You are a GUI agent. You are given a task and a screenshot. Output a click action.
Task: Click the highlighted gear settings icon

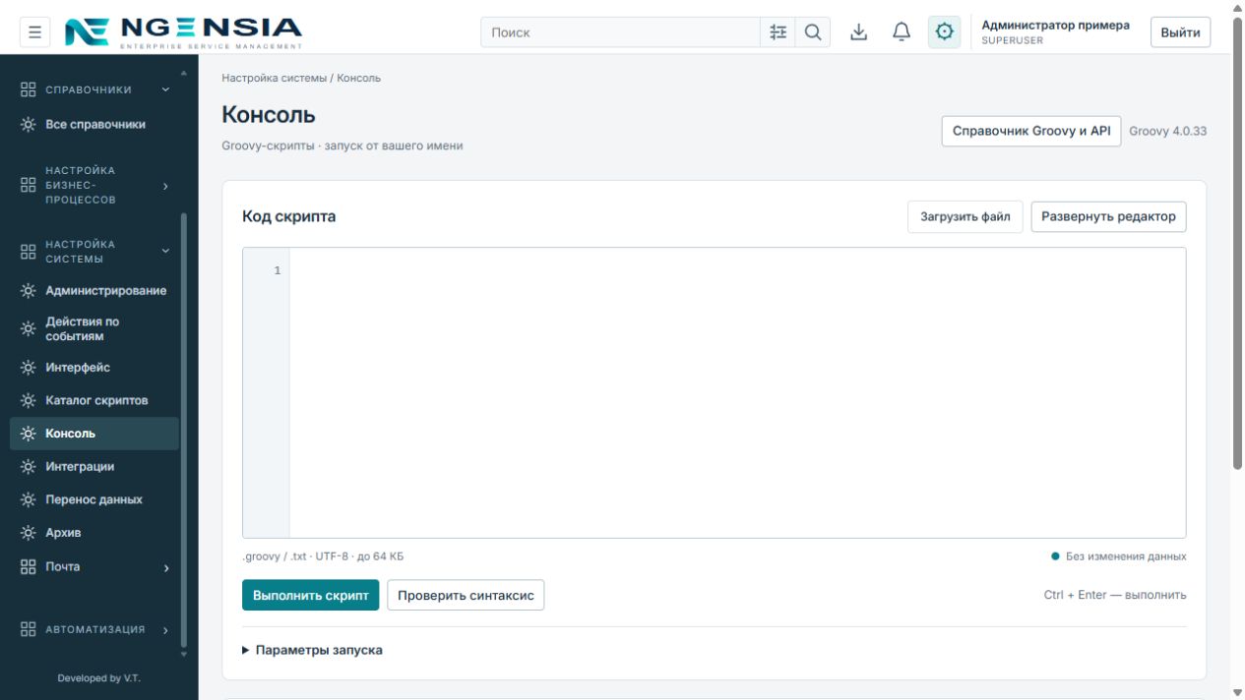point(944,32)
